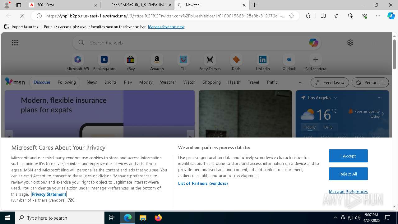Switch weather card to Daily

tap(328, 127)
